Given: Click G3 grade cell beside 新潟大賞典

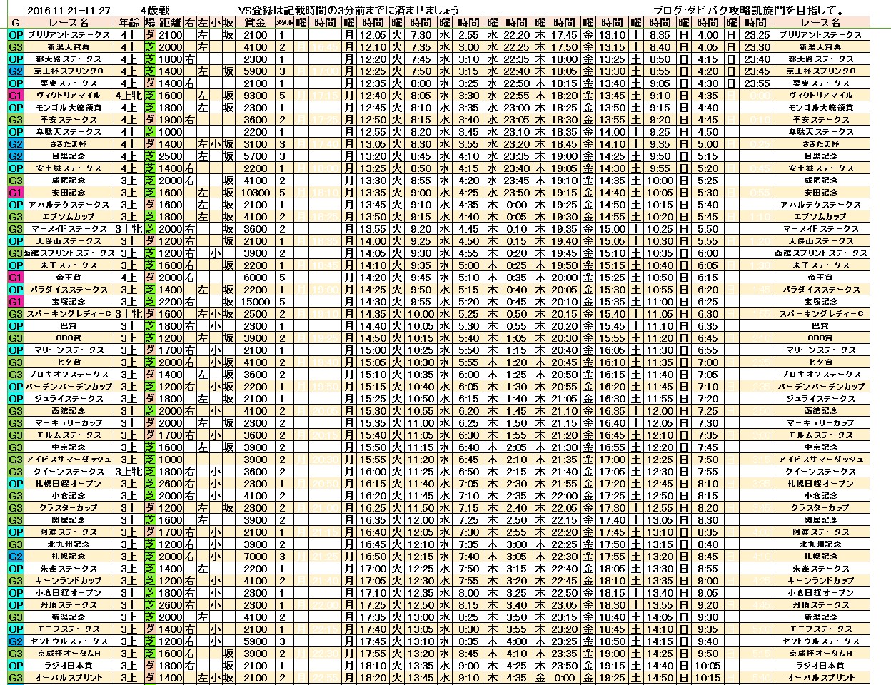Looking at the screenshot, I should point(16,47).
